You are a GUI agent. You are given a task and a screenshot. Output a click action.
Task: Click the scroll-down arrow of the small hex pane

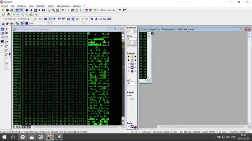pos(149,77)
